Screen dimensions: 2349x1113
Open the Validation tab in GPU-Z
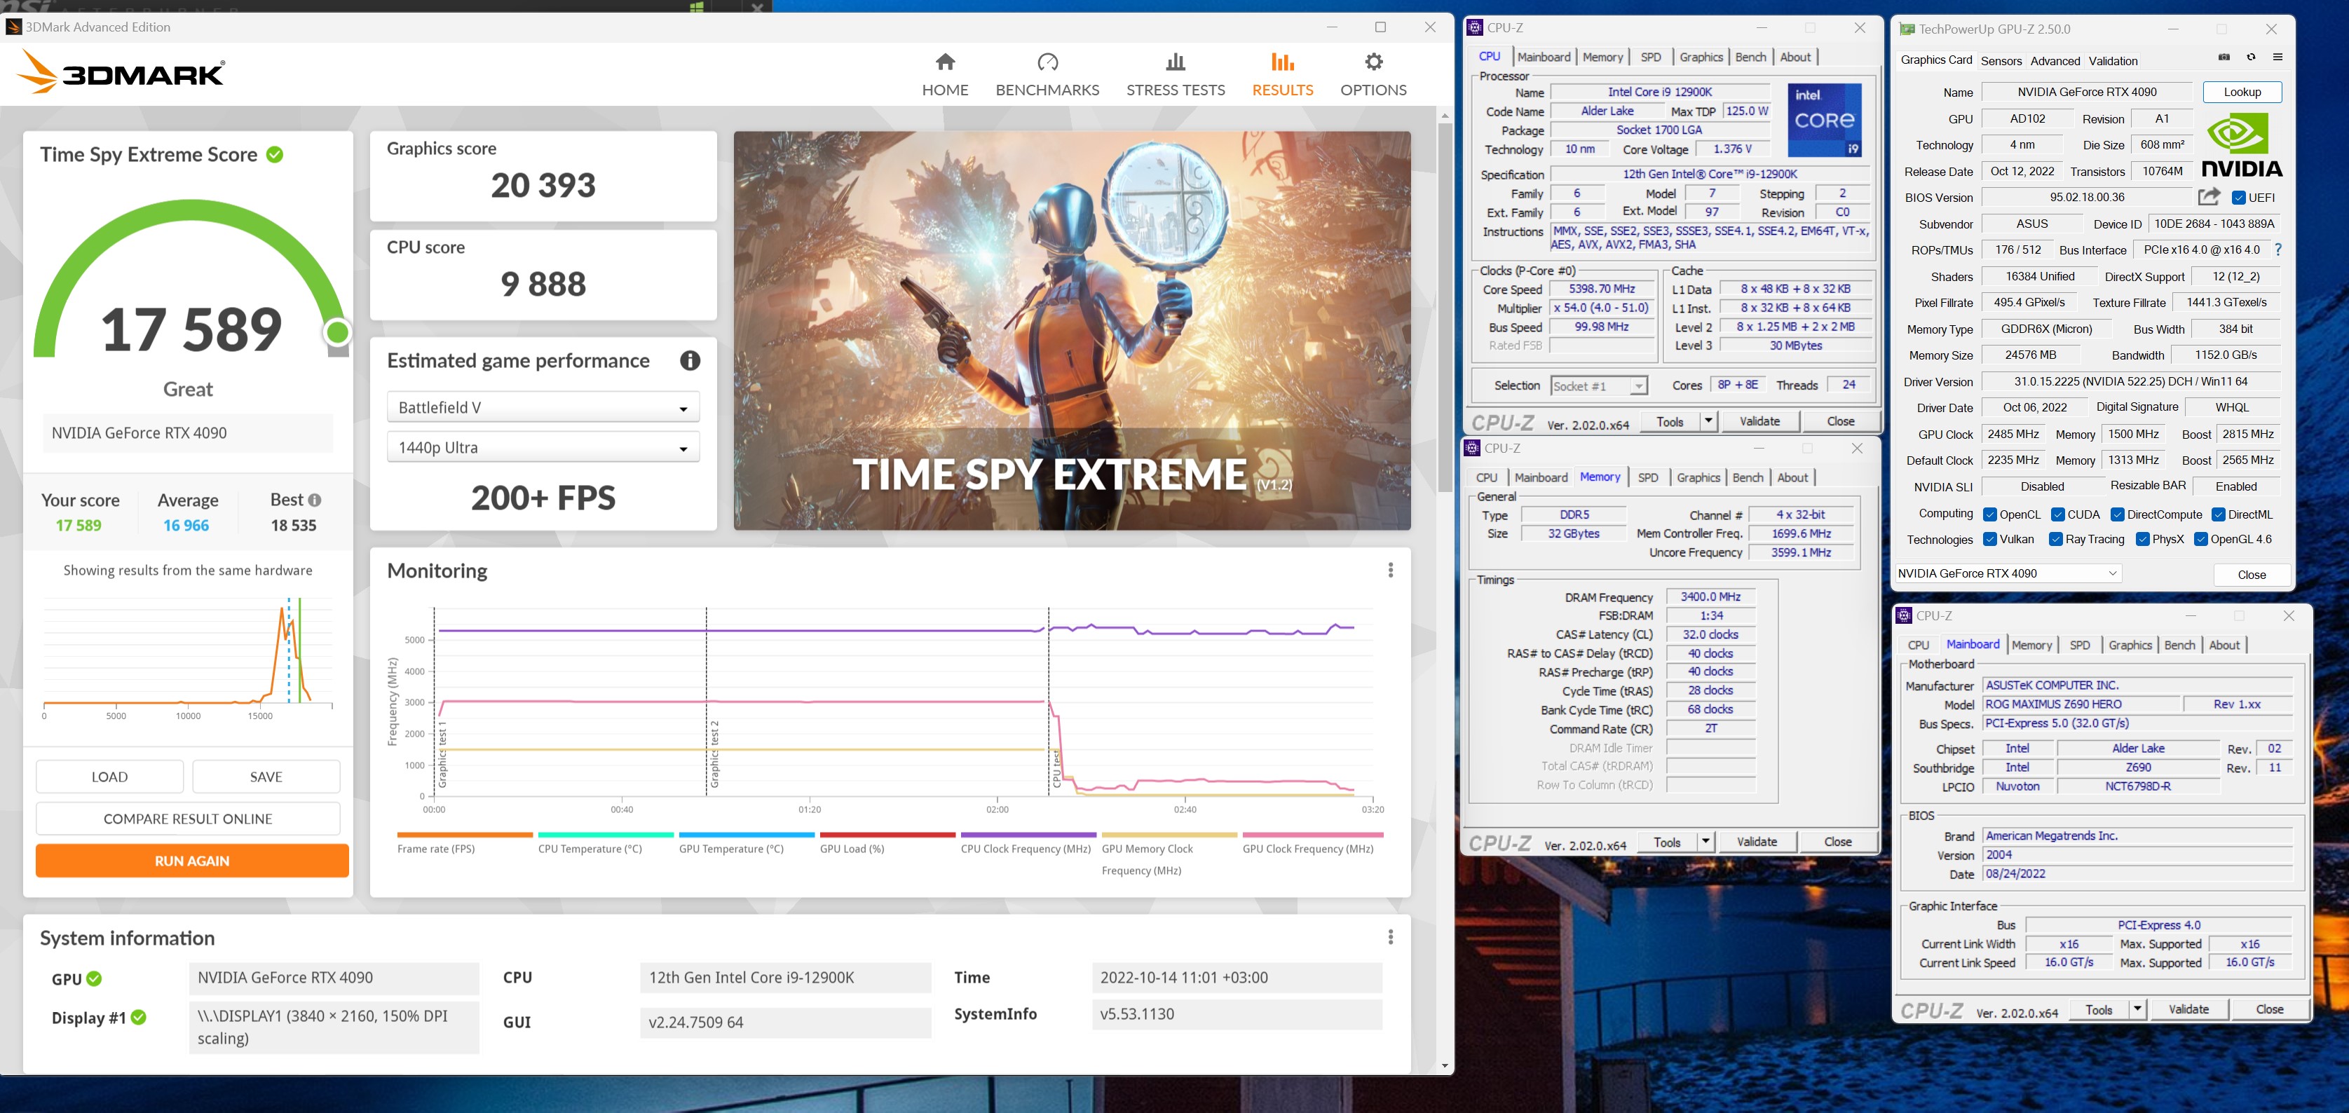(x=2112, y=61)
